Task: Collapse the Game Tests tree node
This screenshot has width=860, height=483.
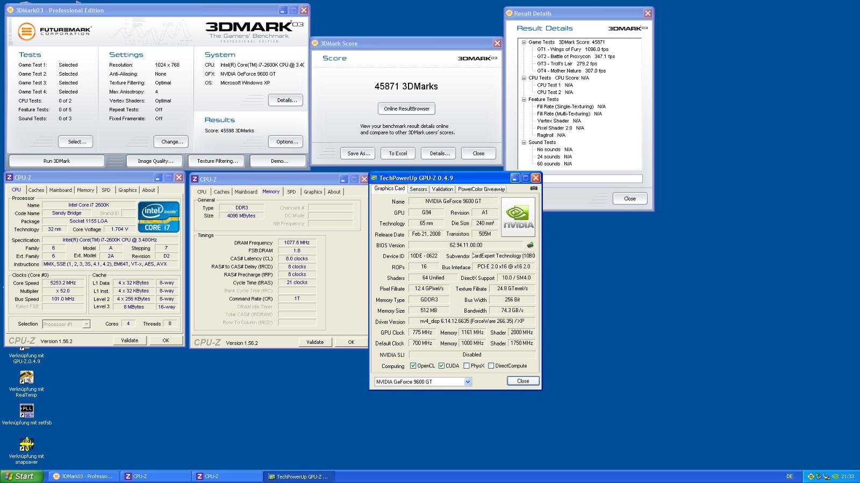Action: (524, 42)
